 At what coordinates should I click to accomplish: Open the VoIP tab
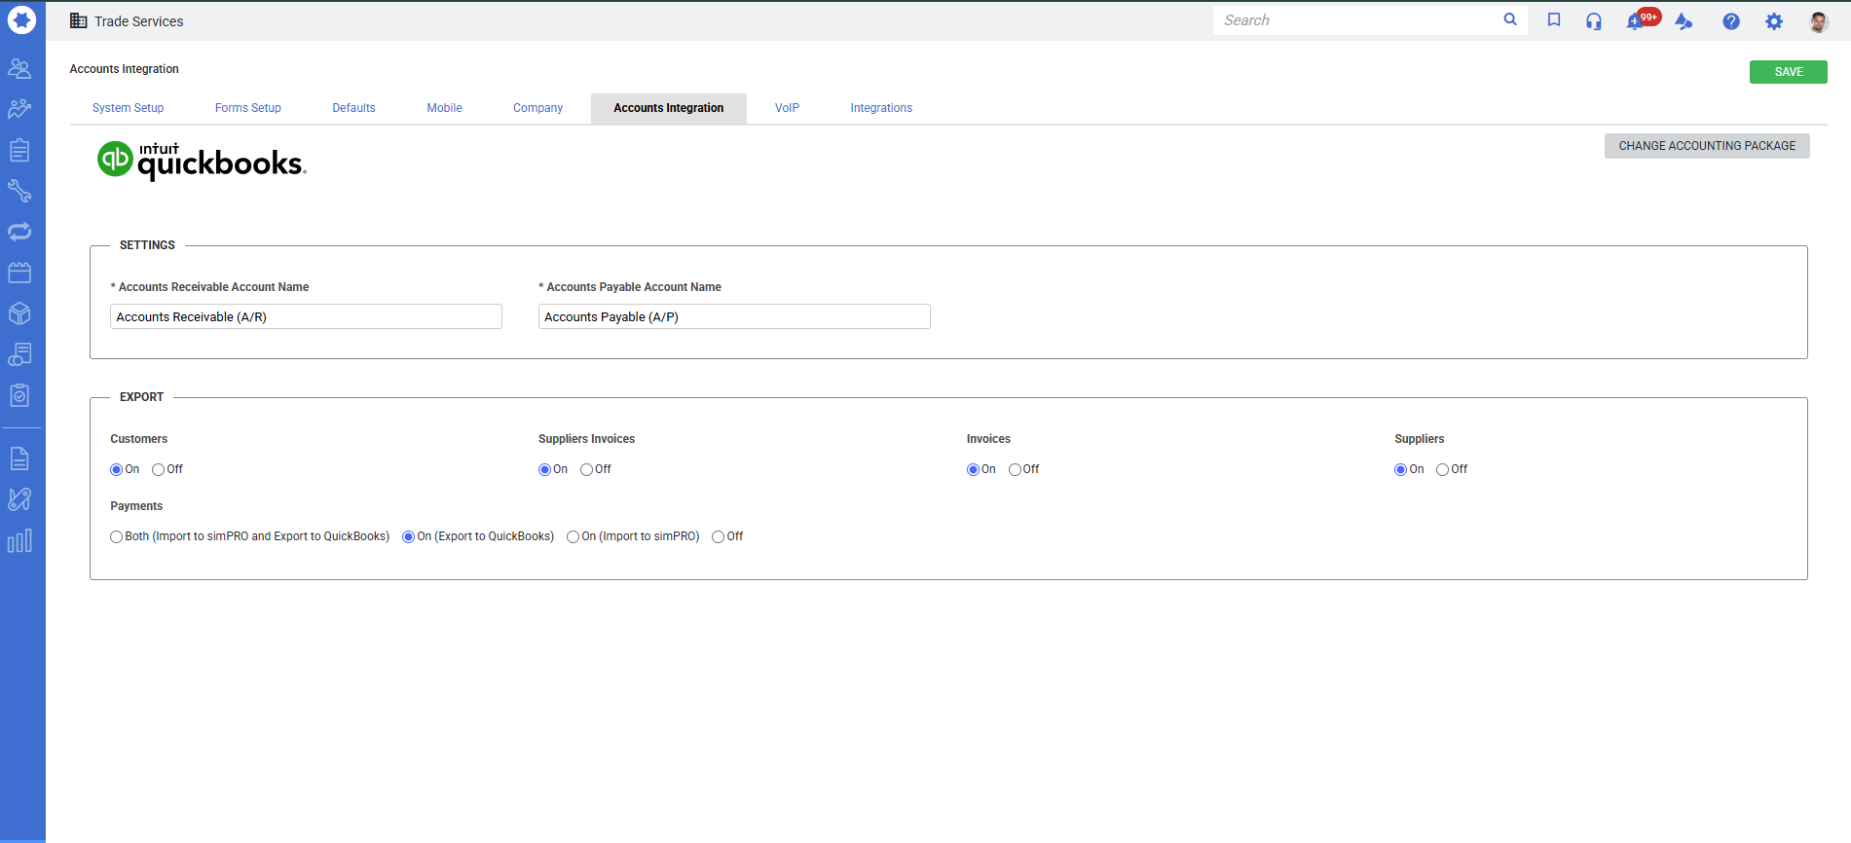[787, 108]
